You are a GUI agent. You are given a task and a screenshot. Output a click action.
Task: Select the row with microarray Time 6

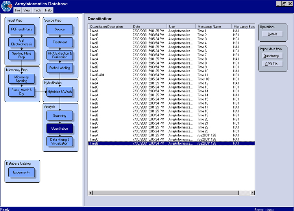click(x=171, y=51)
